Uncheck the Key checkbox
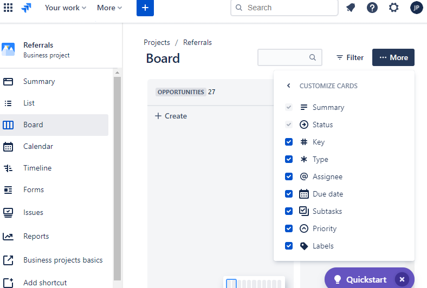This screenshot has height=288, width=427. pos(289,142)
